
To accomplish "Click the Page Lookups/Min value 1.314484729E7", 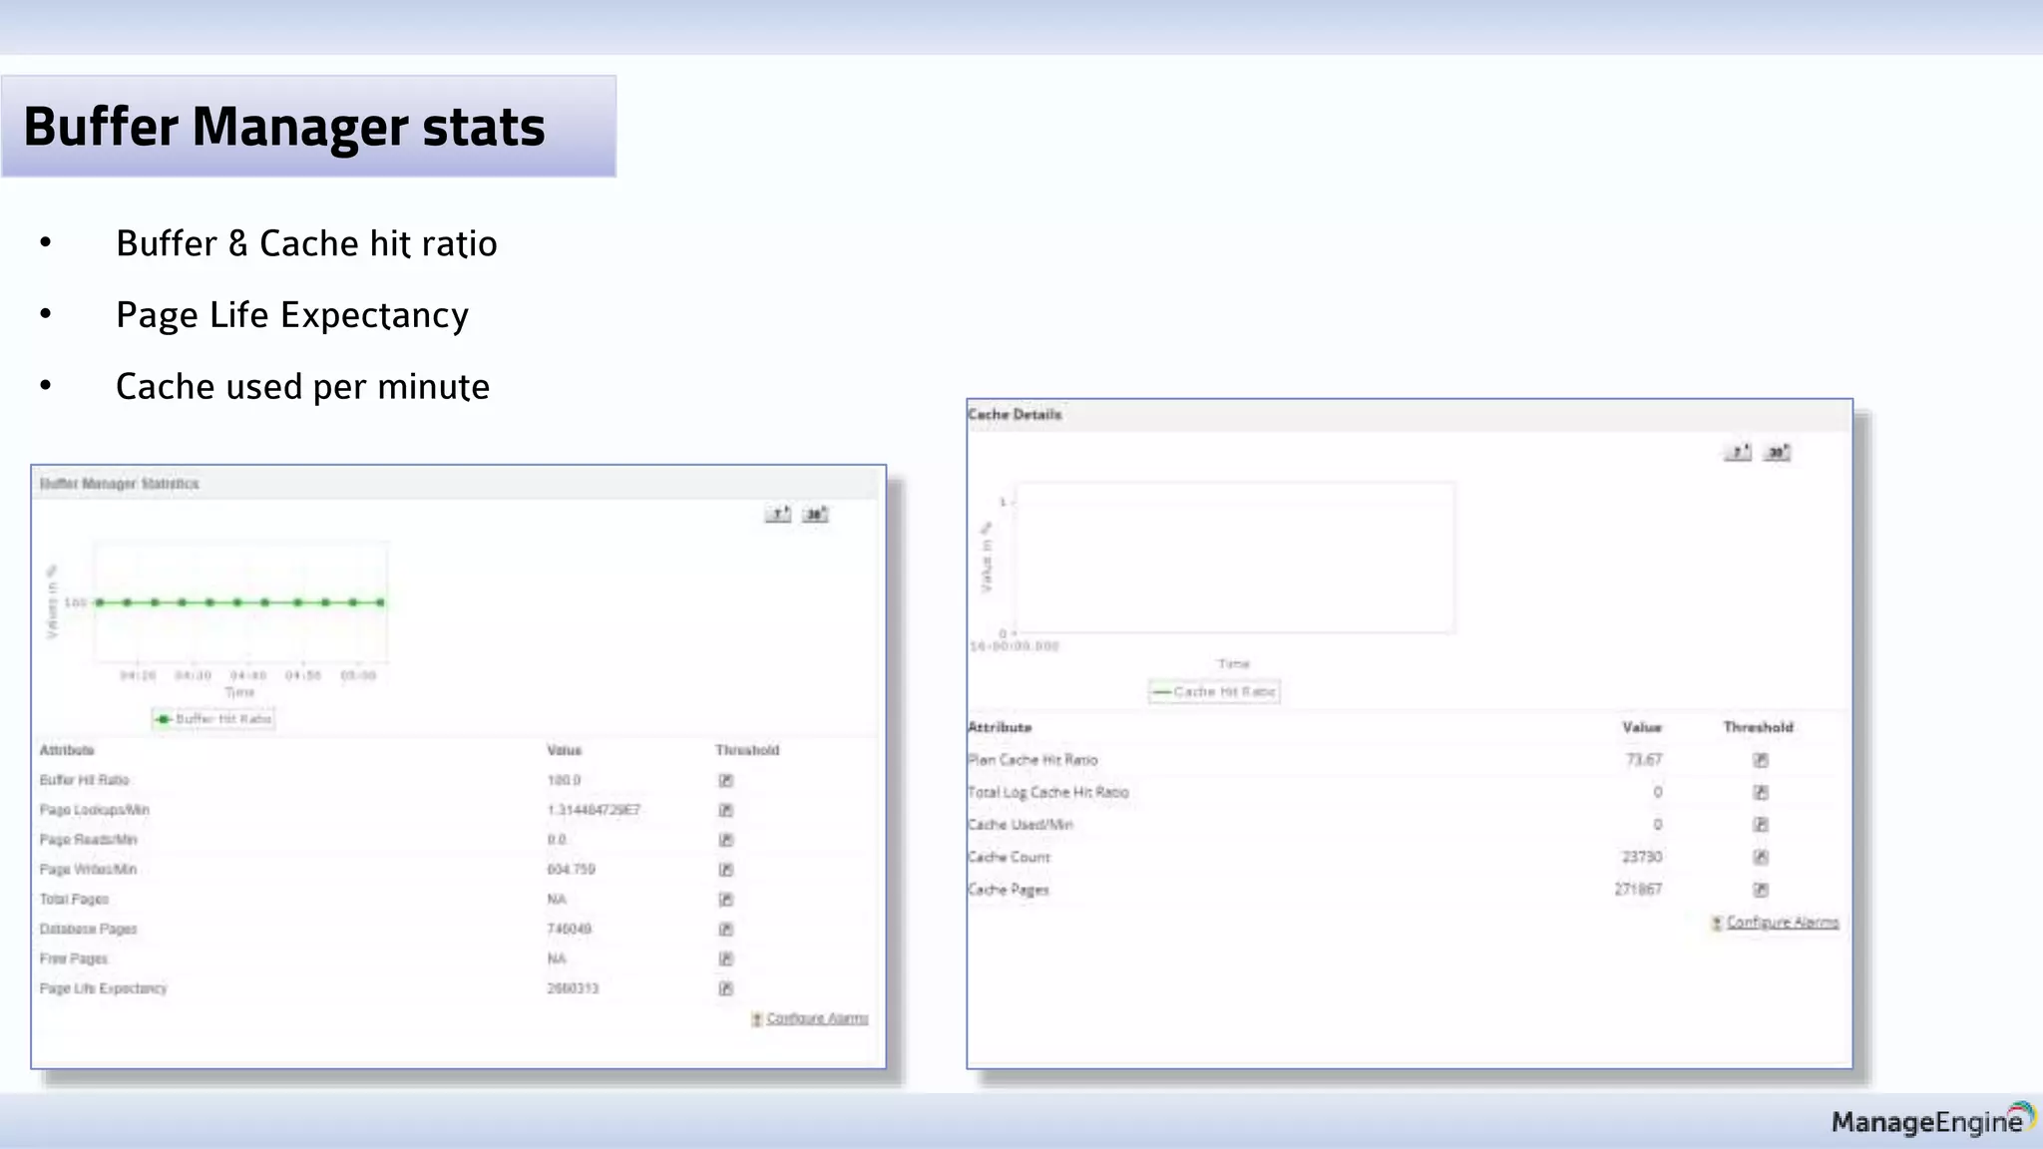I will (595, 810).
